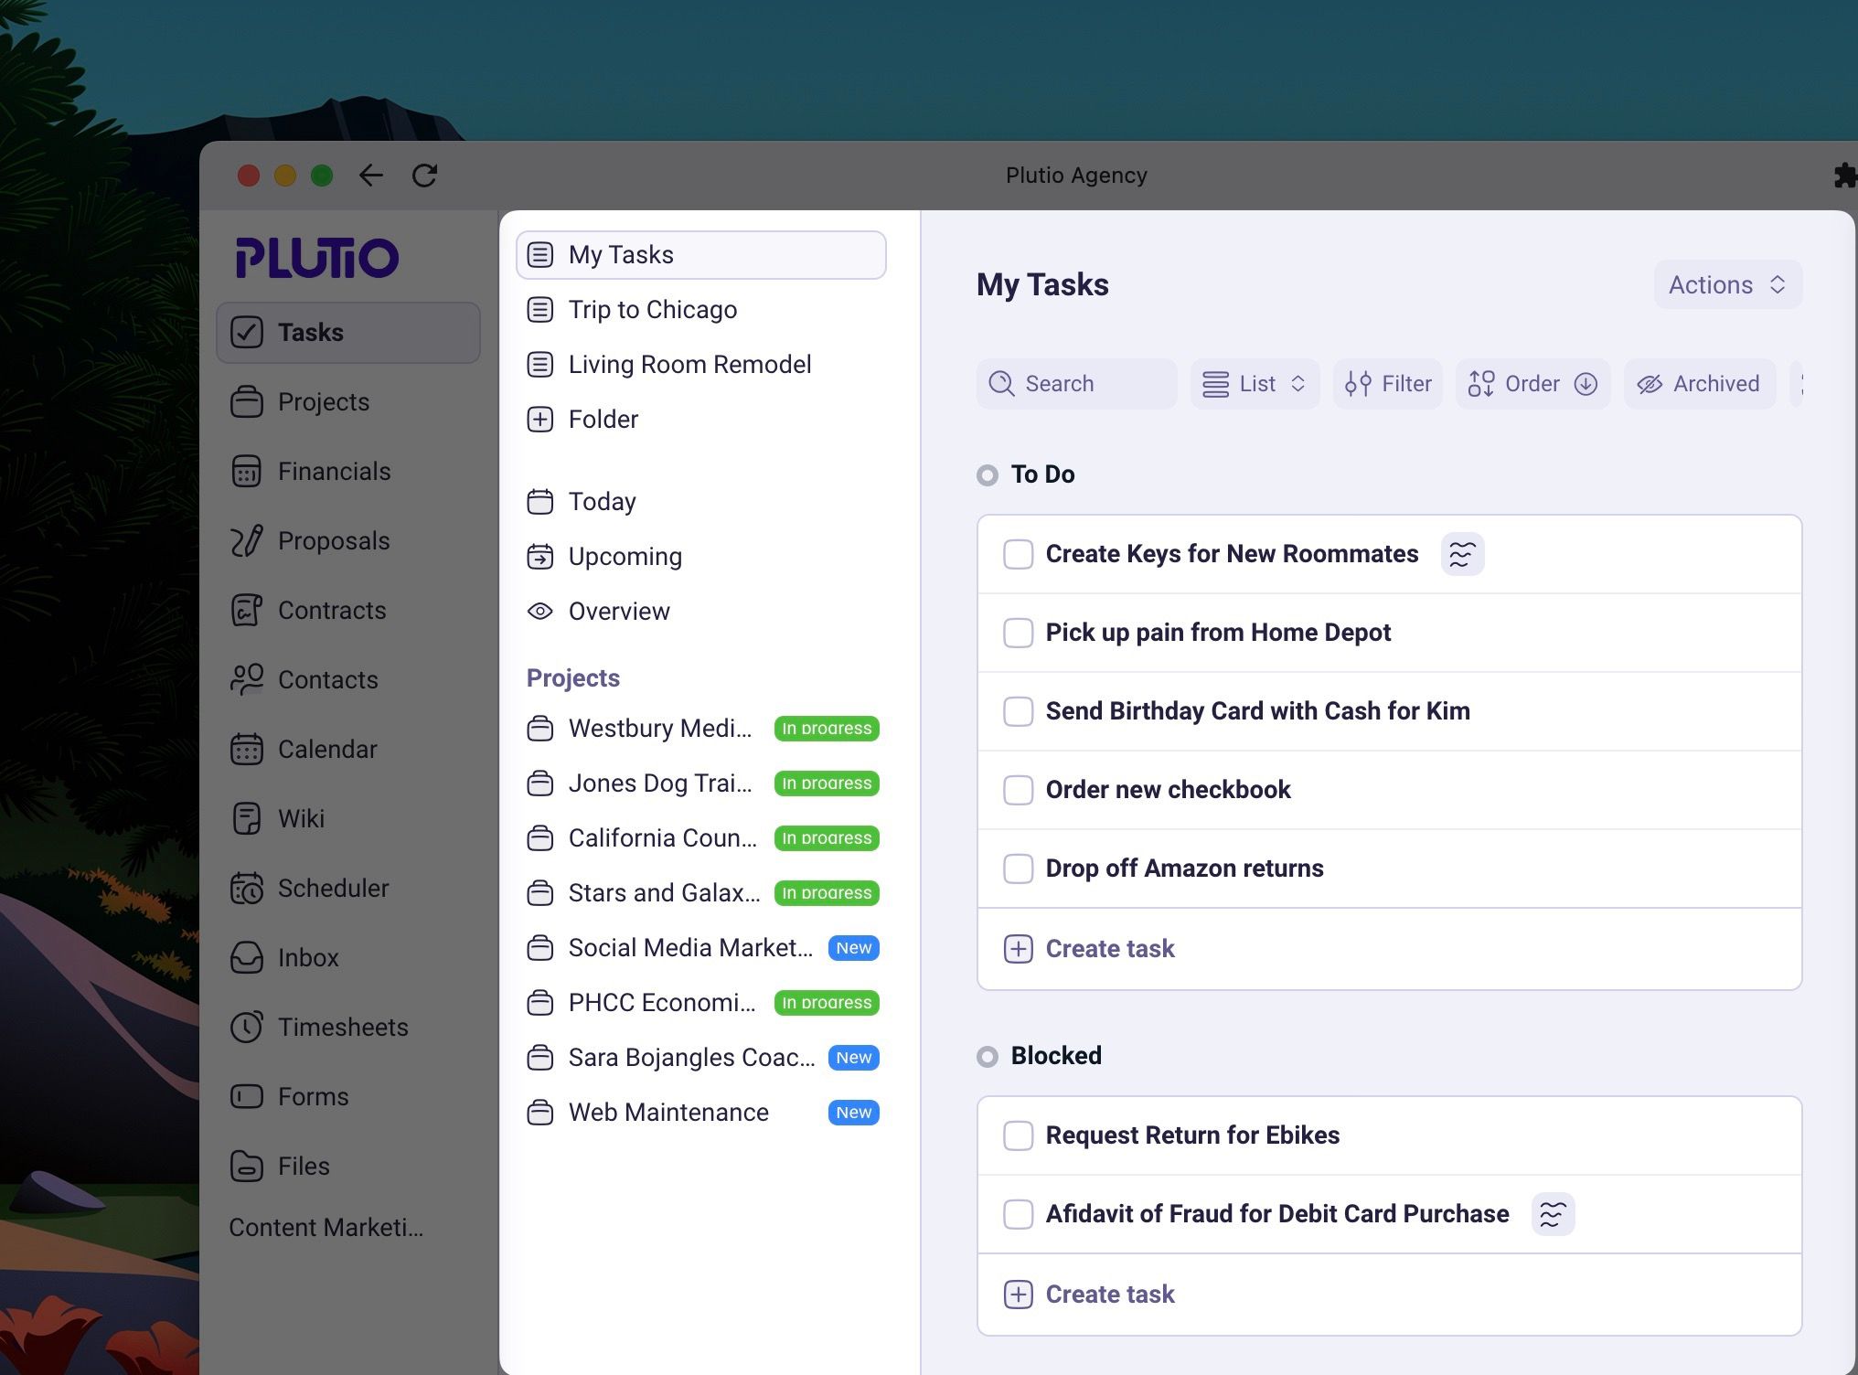Open the Actions dropdown menu
The height and width of the screenshot is (1375, 1858).
1726,284
